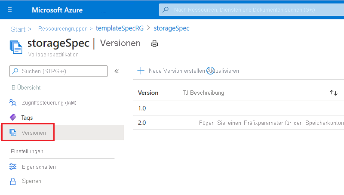Click the Microsoft Azure home title

(x=57, y=10)
